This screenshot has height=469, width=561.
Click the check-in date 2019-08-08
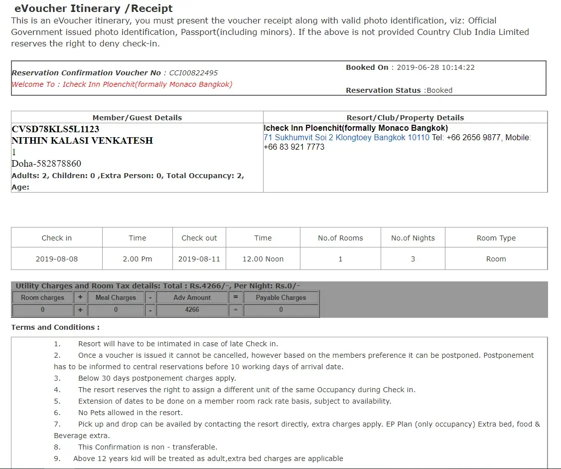point(56,258)
